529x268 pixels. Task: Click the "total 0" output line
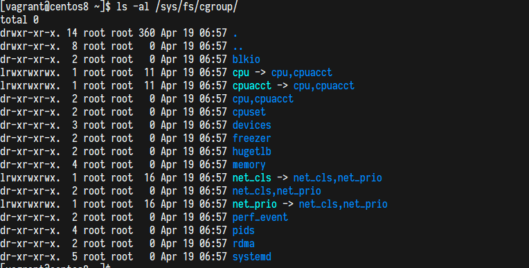click(x=19, y=20)
